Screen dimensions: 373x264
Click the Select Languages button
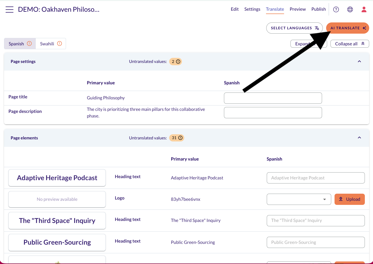295,28
